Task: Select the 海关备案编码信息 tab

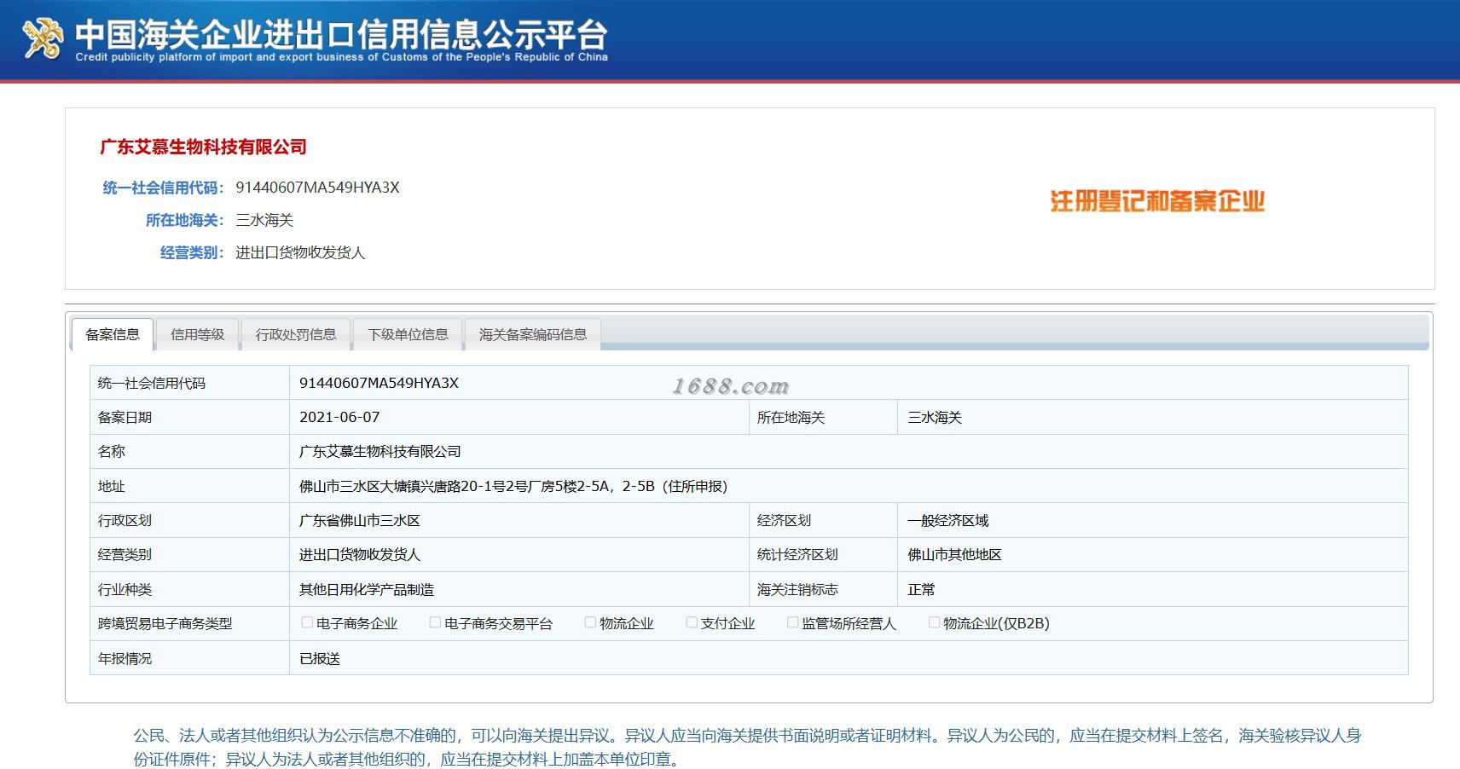Action: tap(532, 334)
